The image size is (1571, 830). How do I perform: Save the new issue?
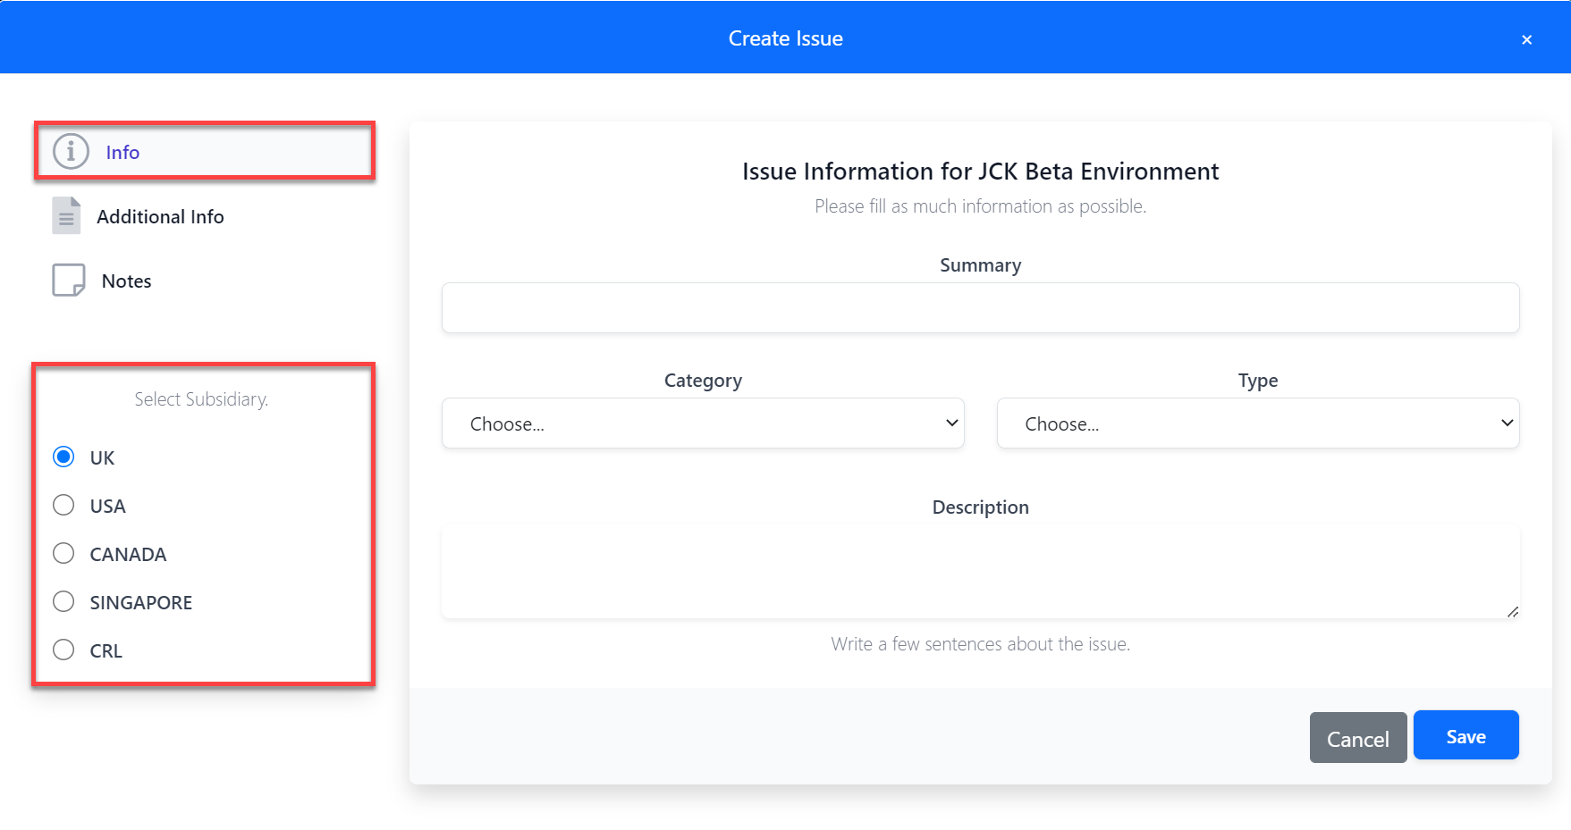[x=1466, y=736]
